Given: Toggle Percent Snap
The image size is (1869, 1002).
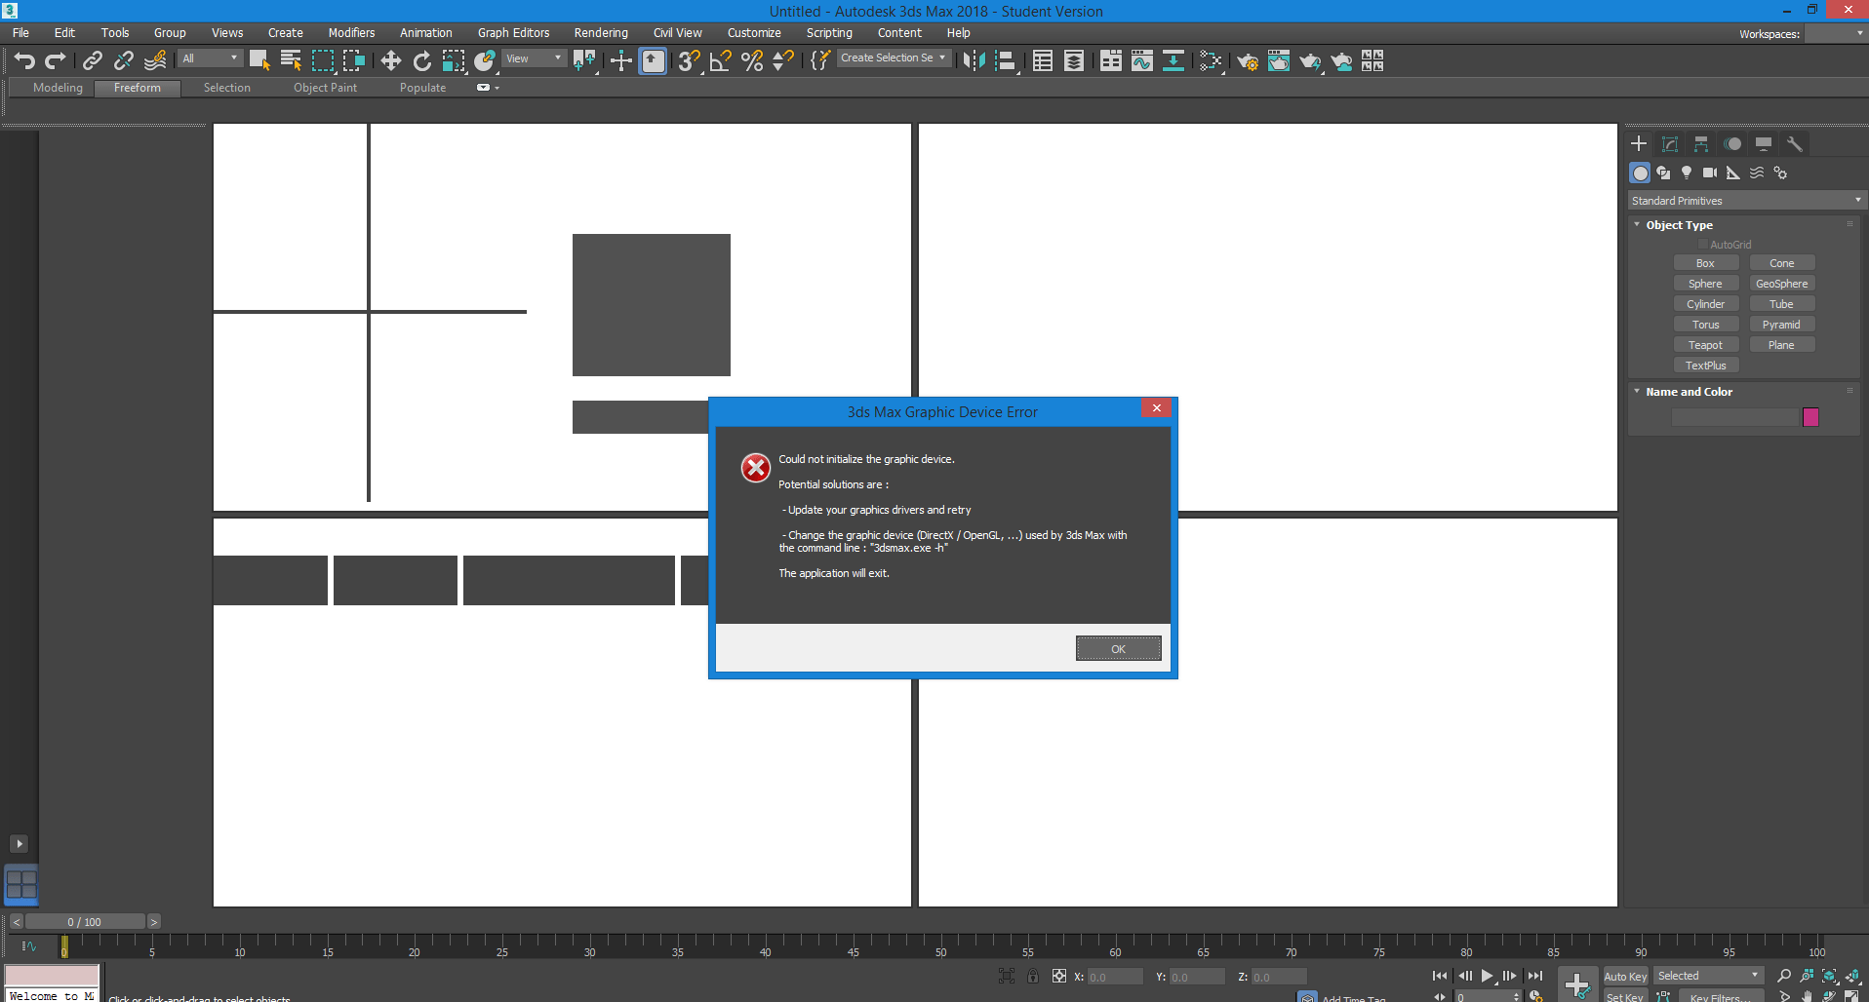Looking at the screenshot, I should tap(752, 60).
